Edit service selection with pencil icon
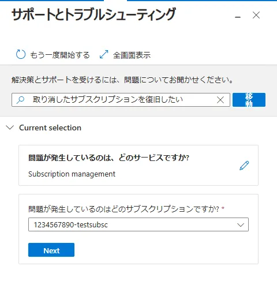277x281 pixels. (244, 166)
